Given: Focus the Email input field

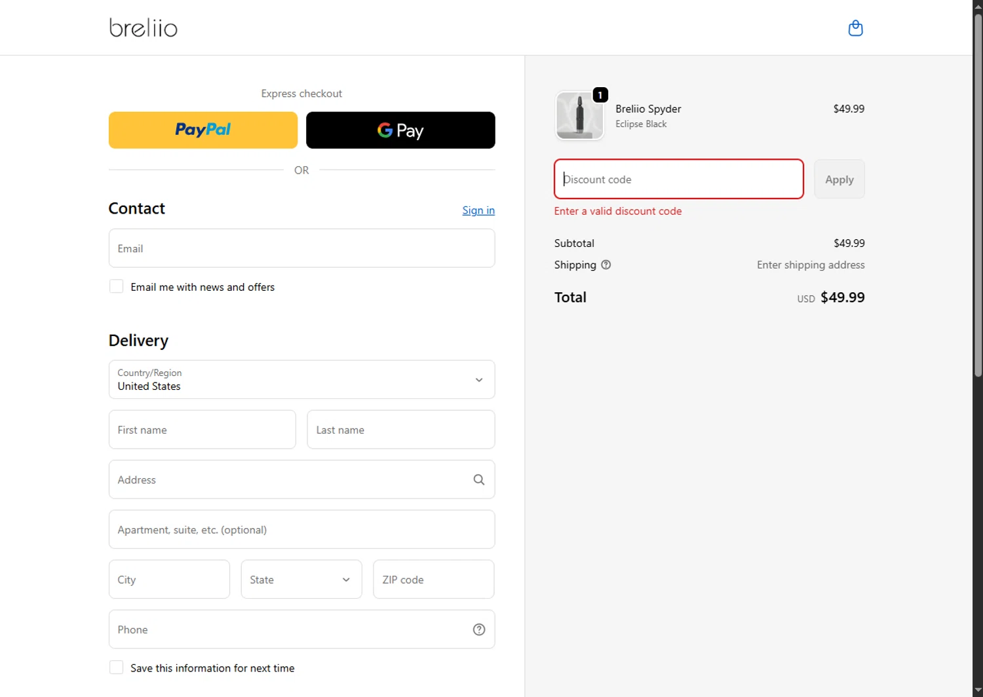Looking at the screenshot, I should (x=301, y=248).
